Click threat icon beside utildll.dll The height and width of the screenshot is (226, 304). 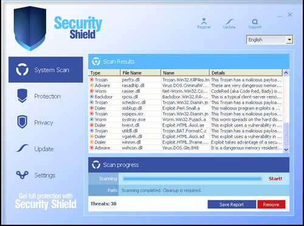[x=92, y=131]
